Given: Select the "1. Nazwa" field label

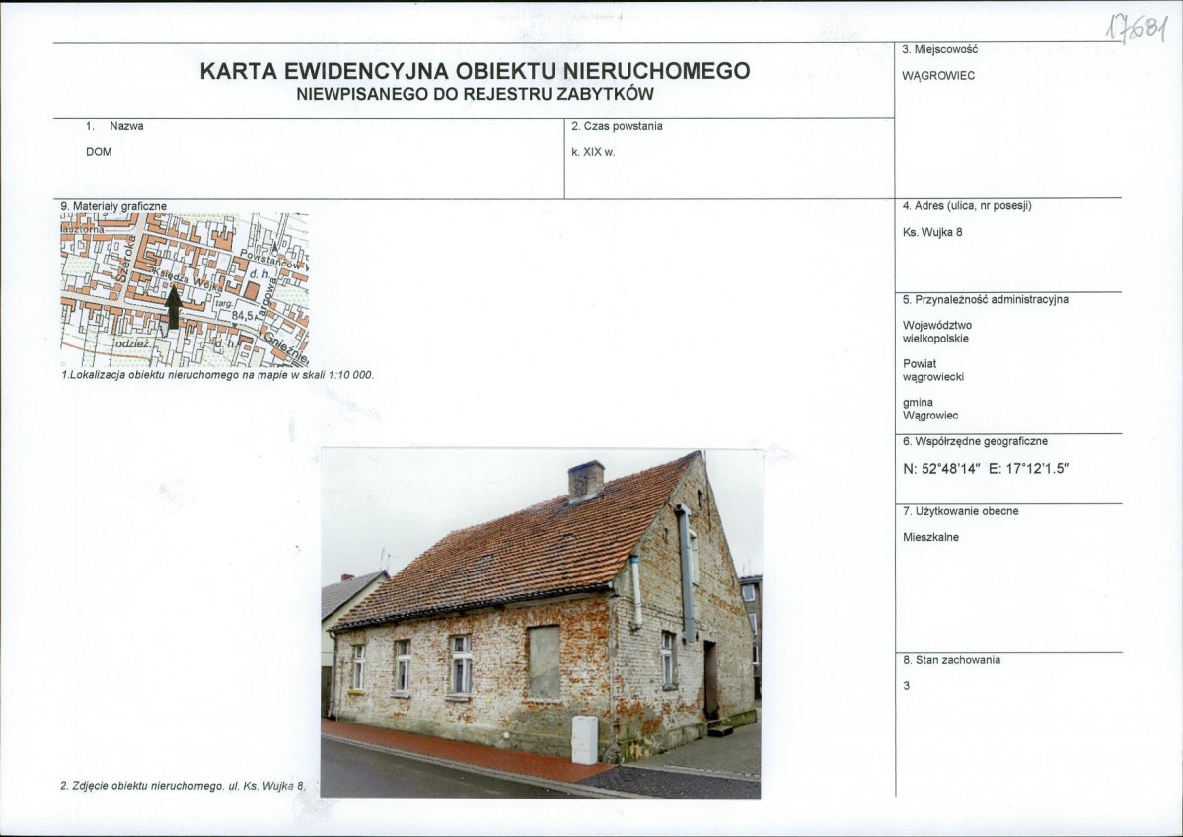Looking at the screenshot, I should [114, 126].
